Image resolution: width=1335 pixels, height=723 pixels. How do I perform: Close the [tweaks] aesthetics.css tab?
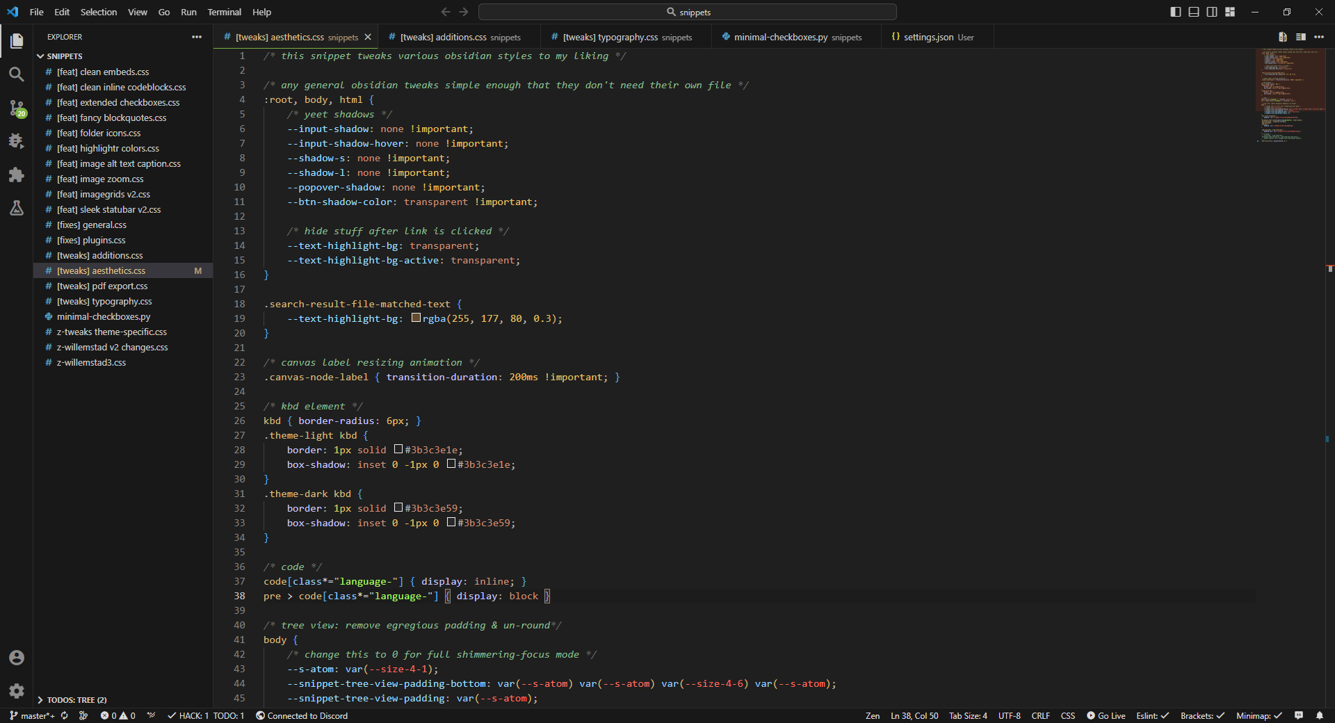[368, 37]
